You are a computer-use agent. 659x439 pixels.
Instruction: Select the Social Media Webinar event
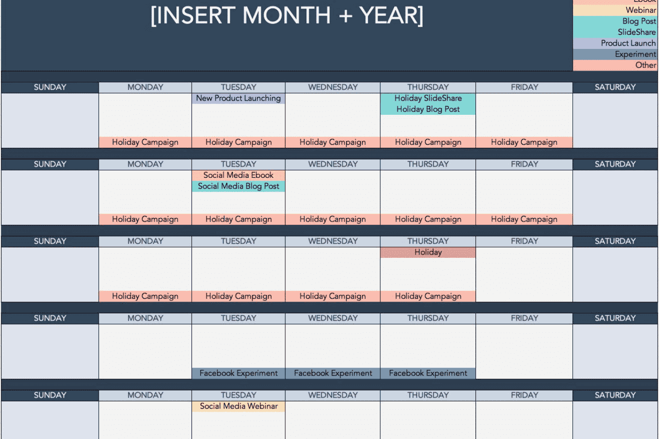point(238,406)
